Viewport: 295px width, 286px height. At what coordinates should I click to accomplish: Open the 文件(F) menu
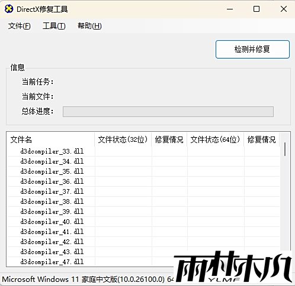(20, 26)
